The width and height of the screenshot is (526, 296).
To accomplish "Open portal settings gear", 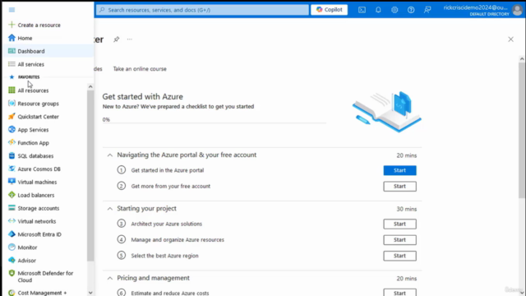I will tap(394, 10).
